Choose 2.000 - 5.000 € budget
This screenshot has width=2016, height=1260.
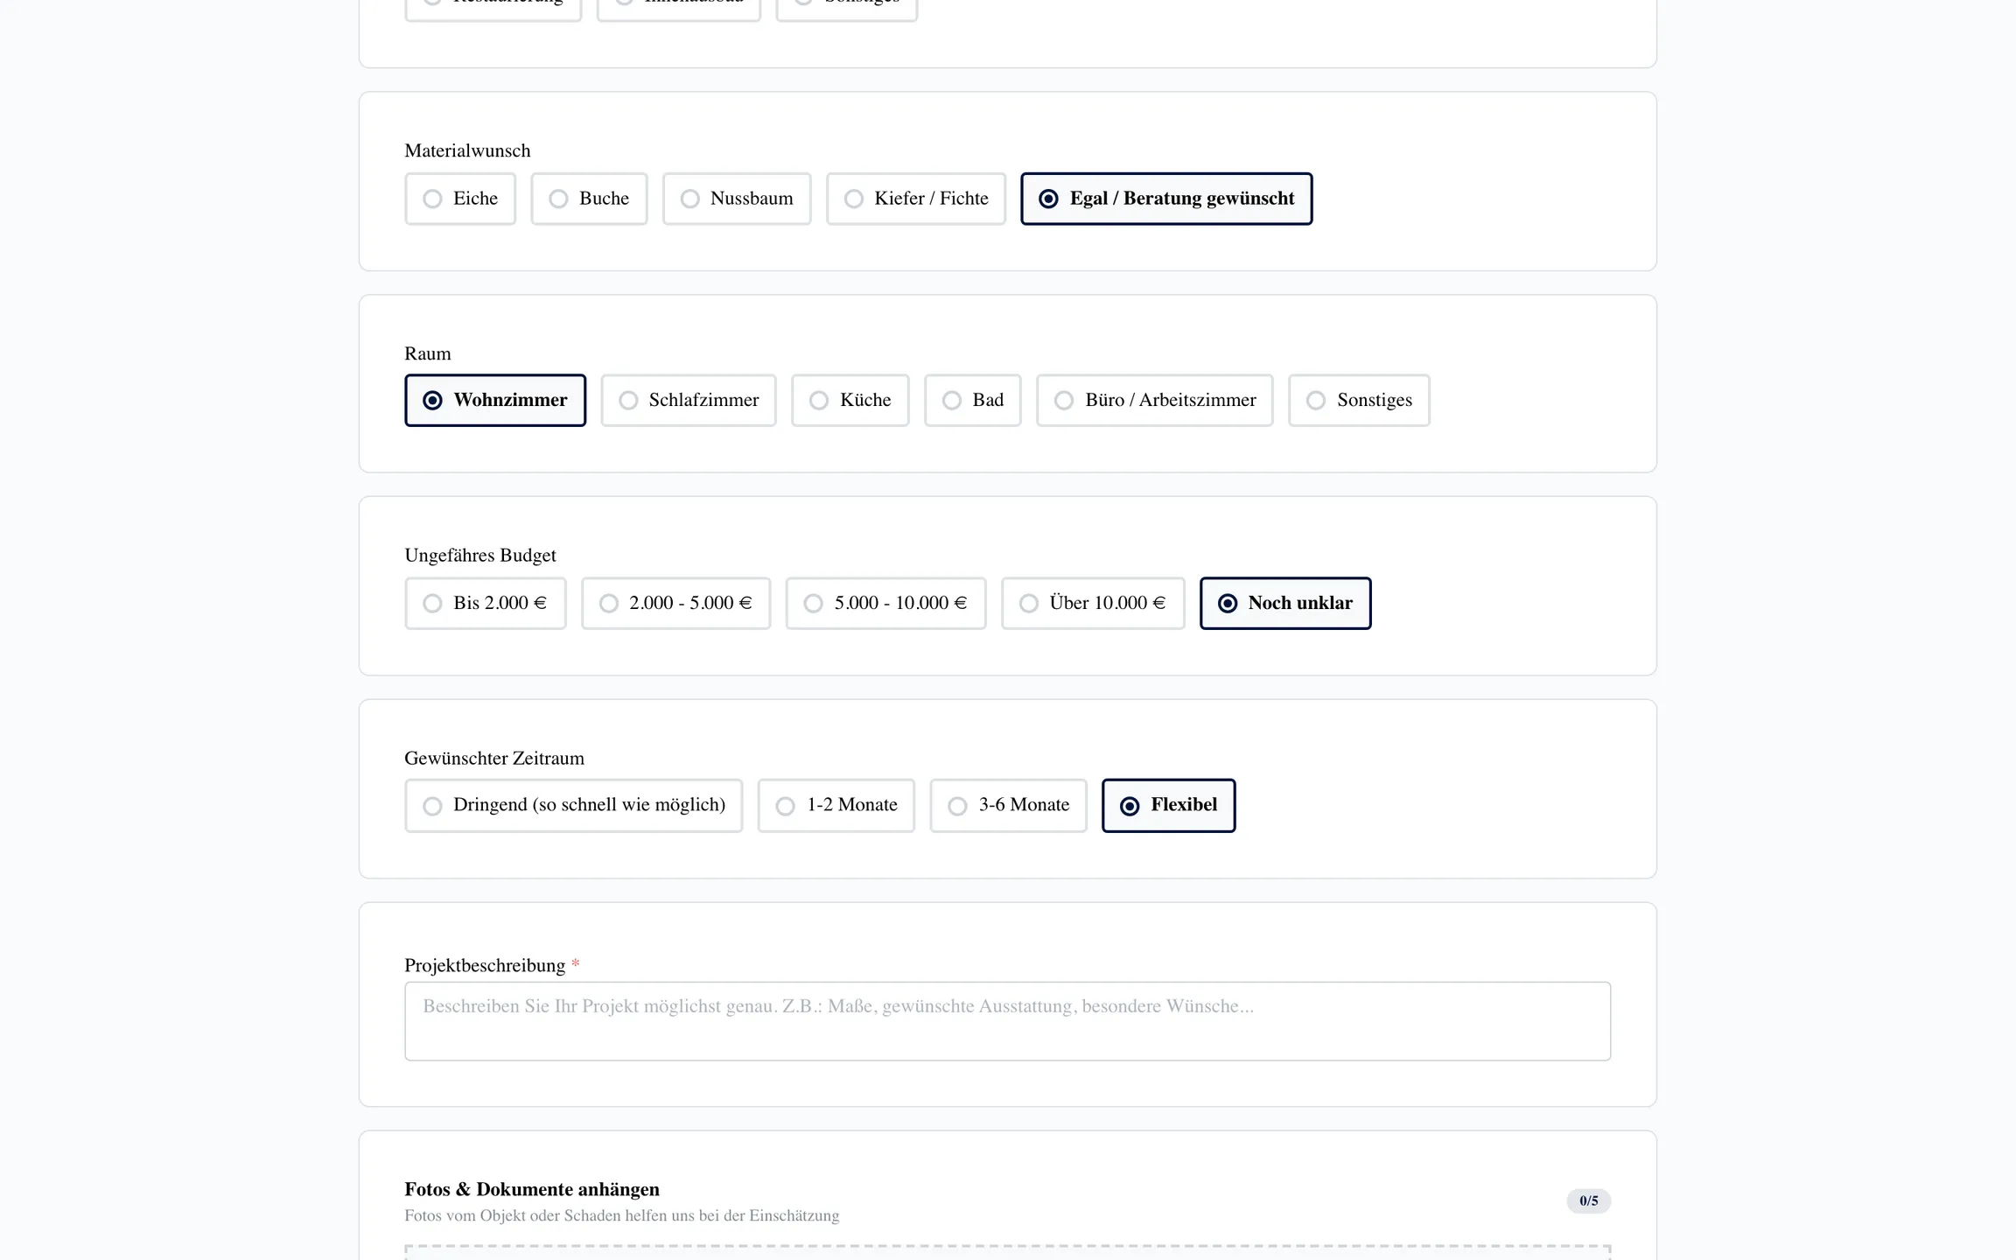coord(675,603)
